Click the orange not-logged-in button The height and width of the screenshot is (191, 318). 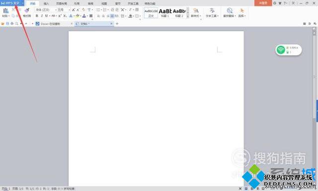click(263, 3)
